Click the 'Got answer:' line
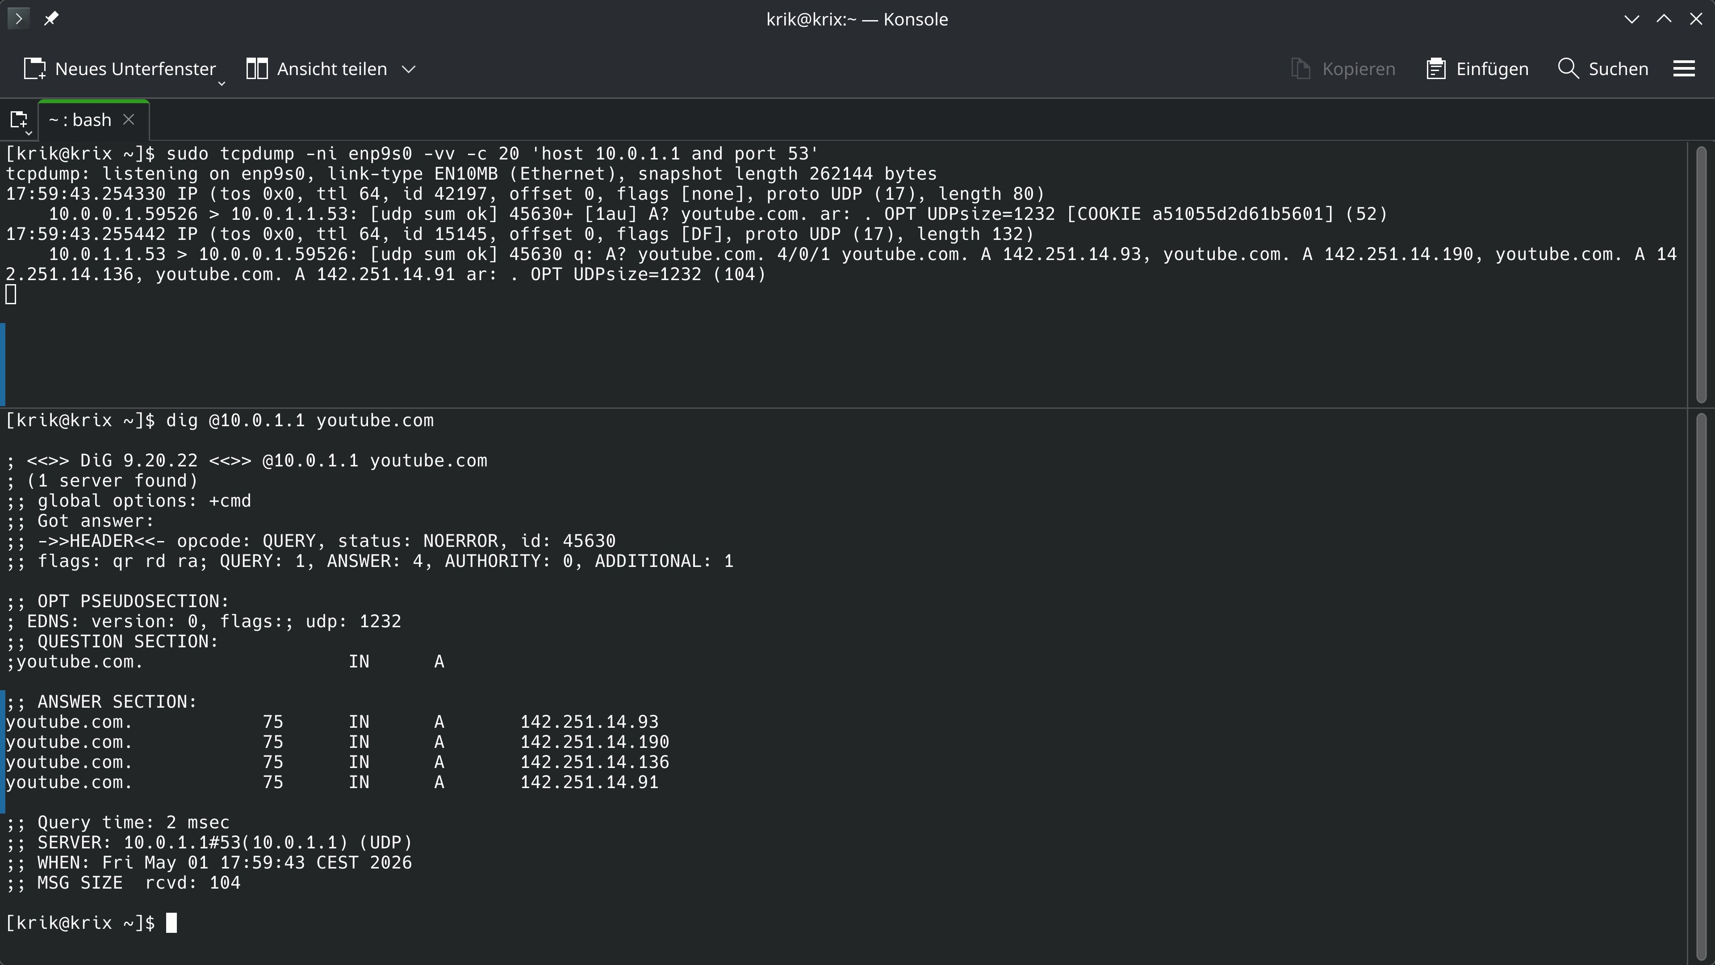The image size is (1715, 965). click(80, 521)
